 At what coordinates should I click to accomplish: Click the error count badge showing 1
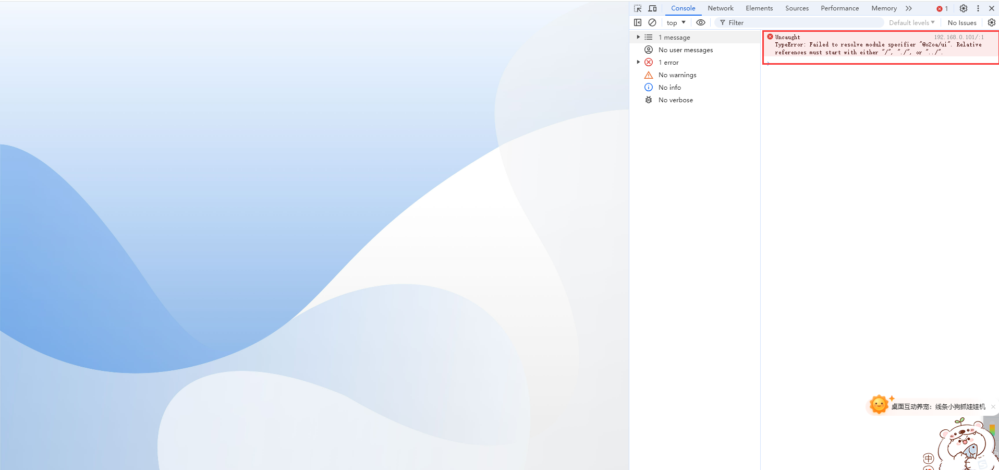point(941,8)
